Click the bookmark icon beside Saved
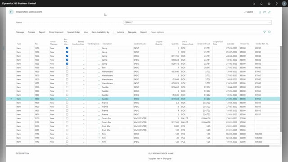 260,12
